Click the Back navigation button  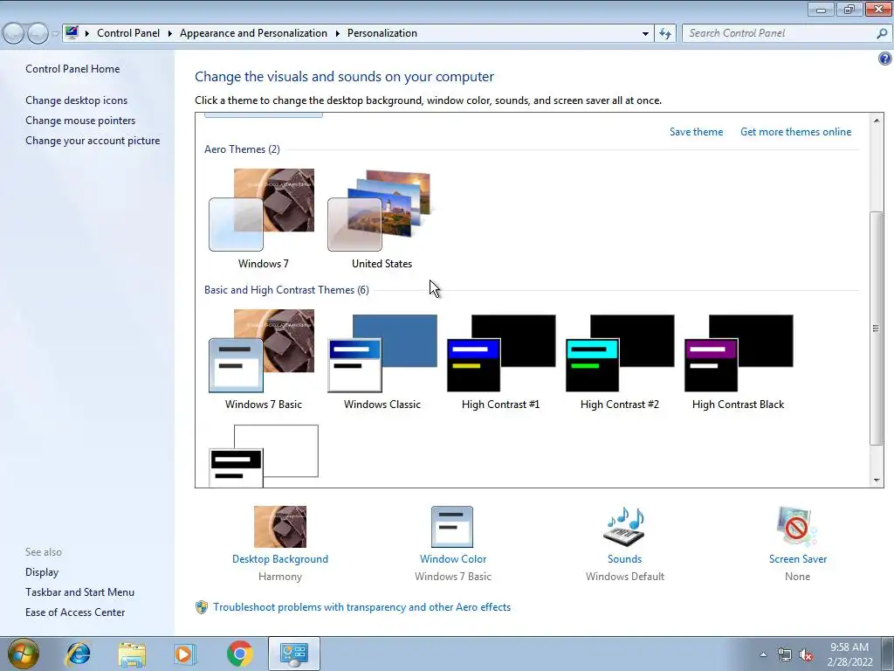14,34
